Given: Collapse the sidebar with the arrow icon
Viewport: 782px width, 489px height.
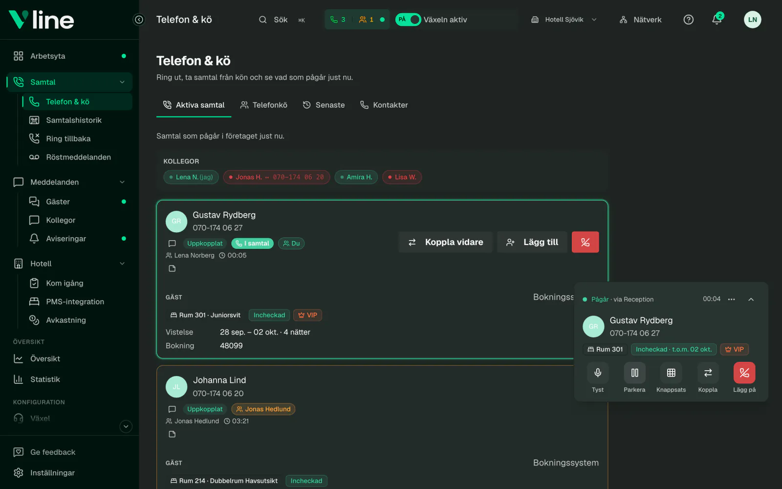Looking at the screenshot, I should point(139,20).
